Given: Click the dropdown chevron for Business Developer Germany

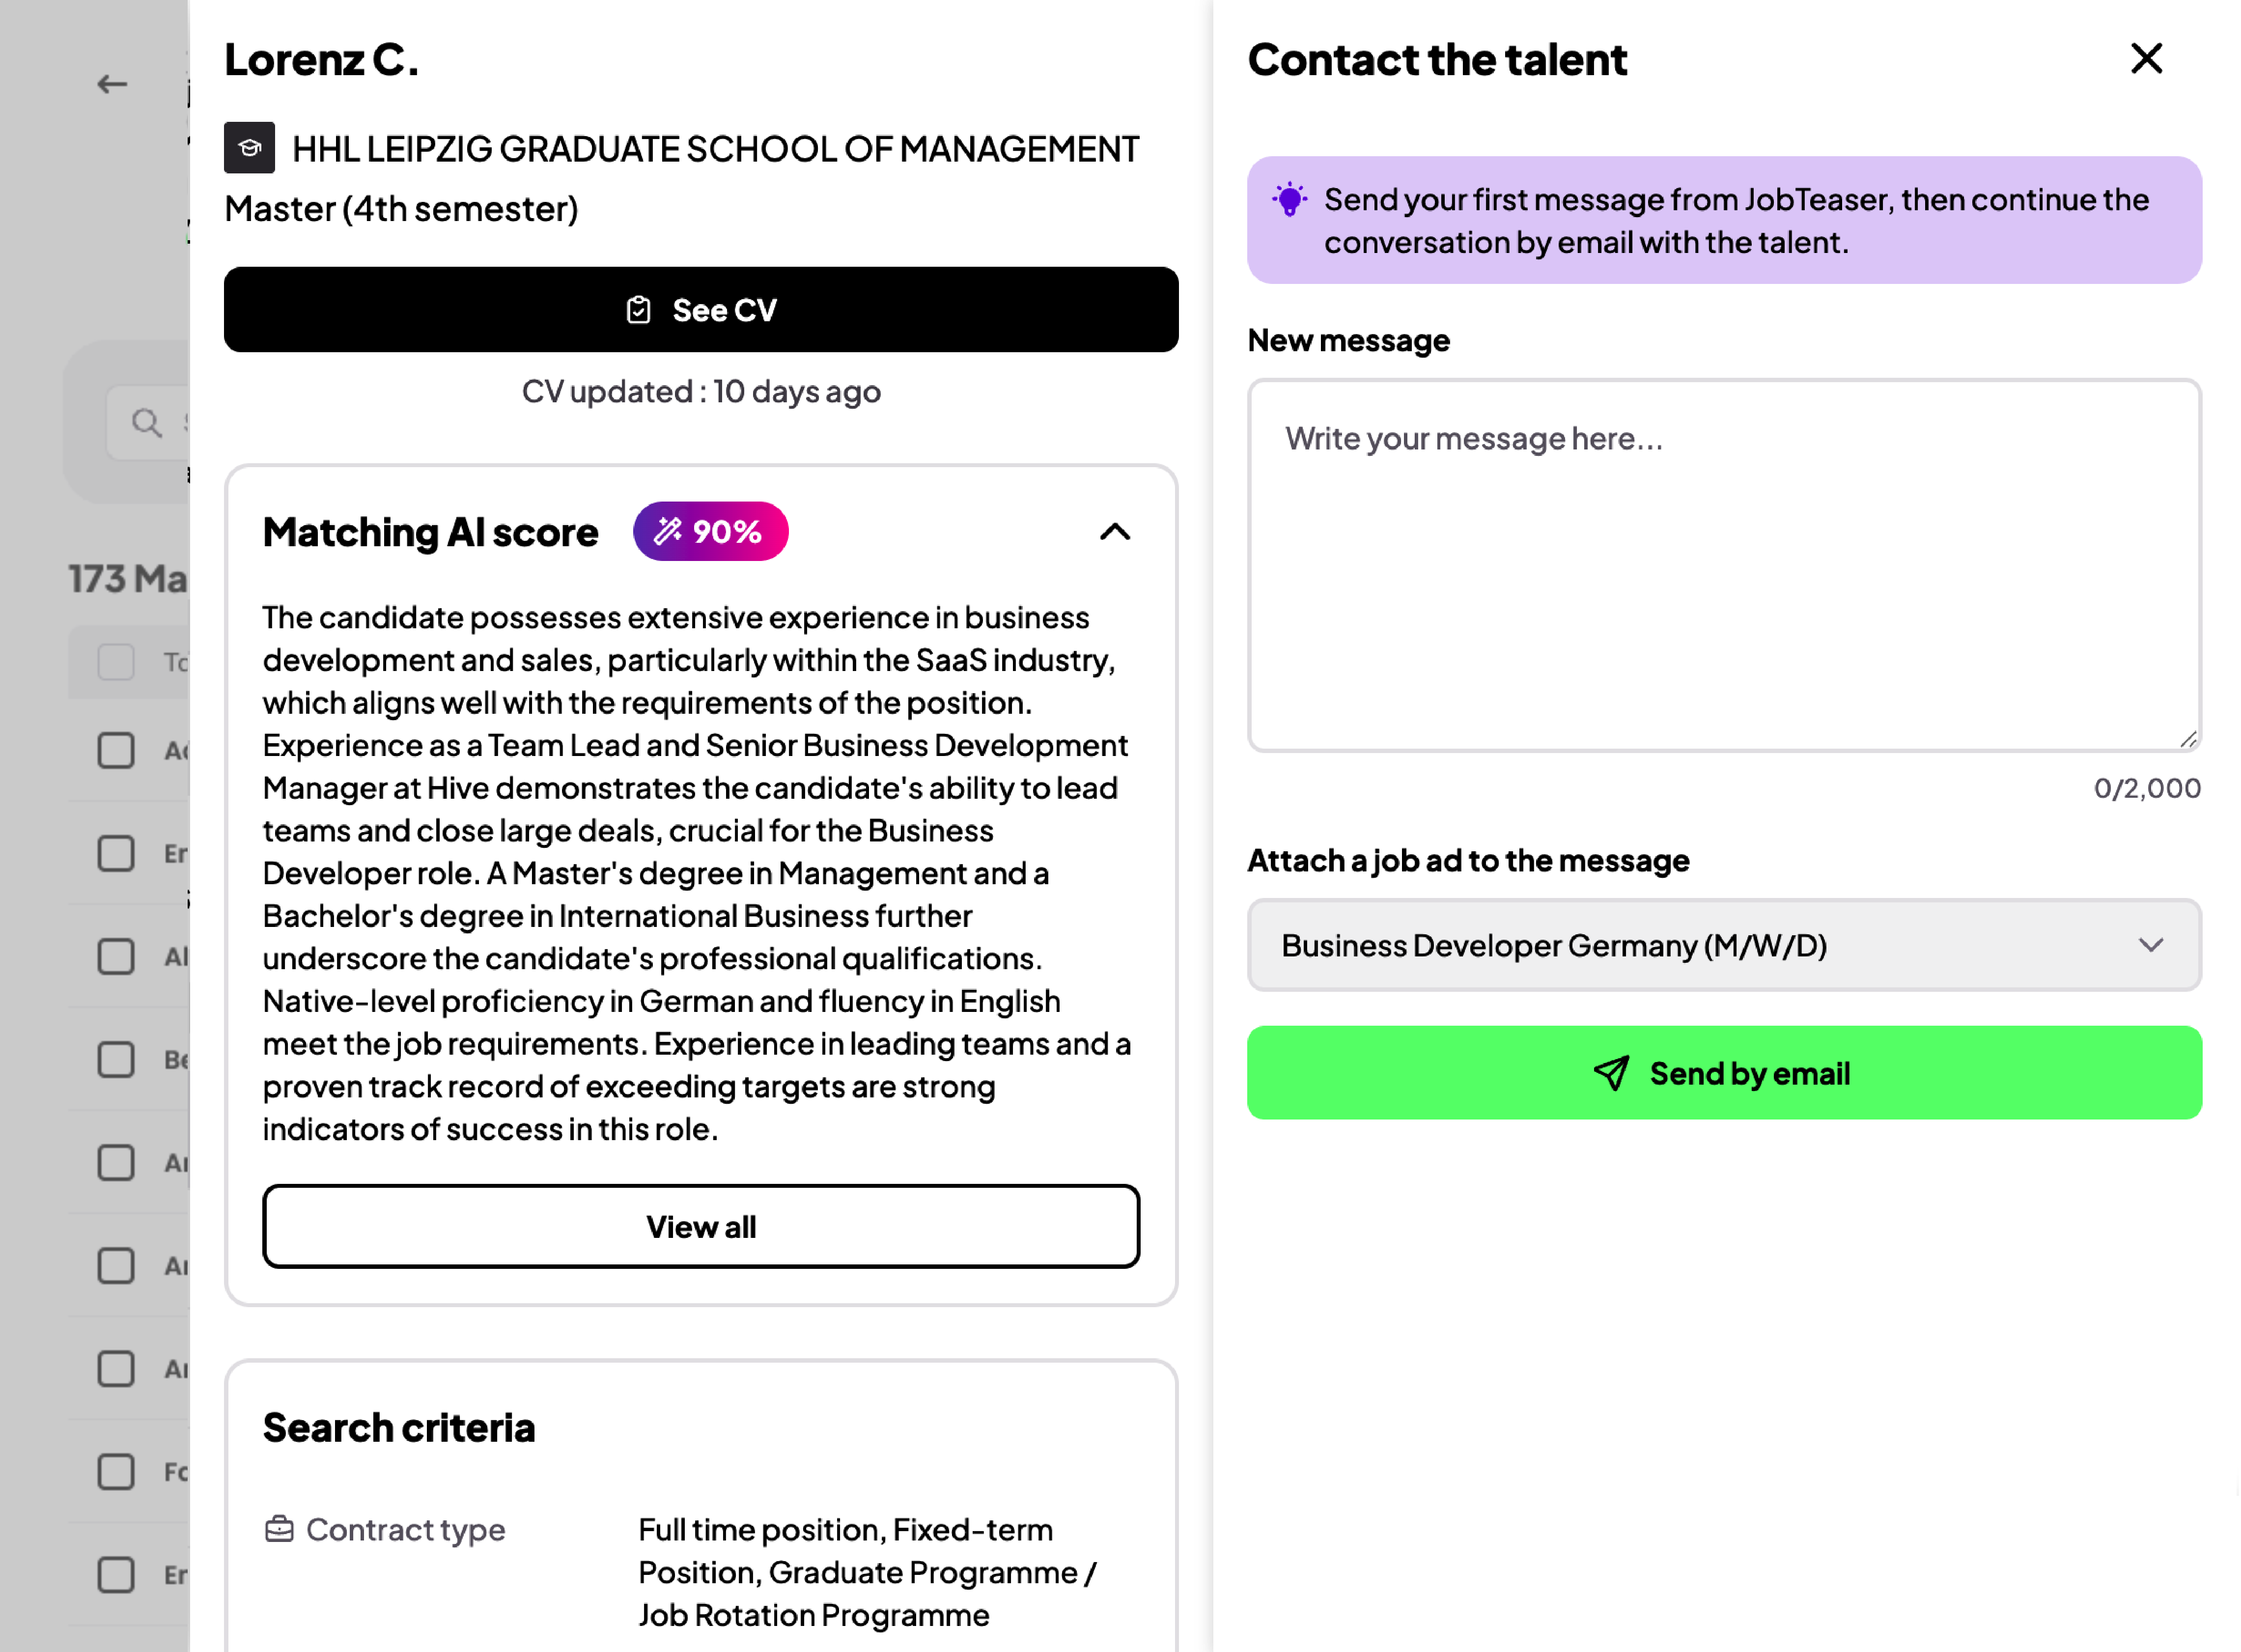Looking at the screenshot, I should [x=2150, y=945].
